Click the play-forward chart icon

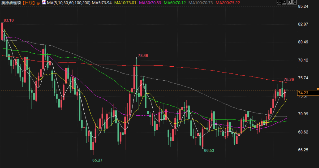pyautogui.click(x=289, y=2)
